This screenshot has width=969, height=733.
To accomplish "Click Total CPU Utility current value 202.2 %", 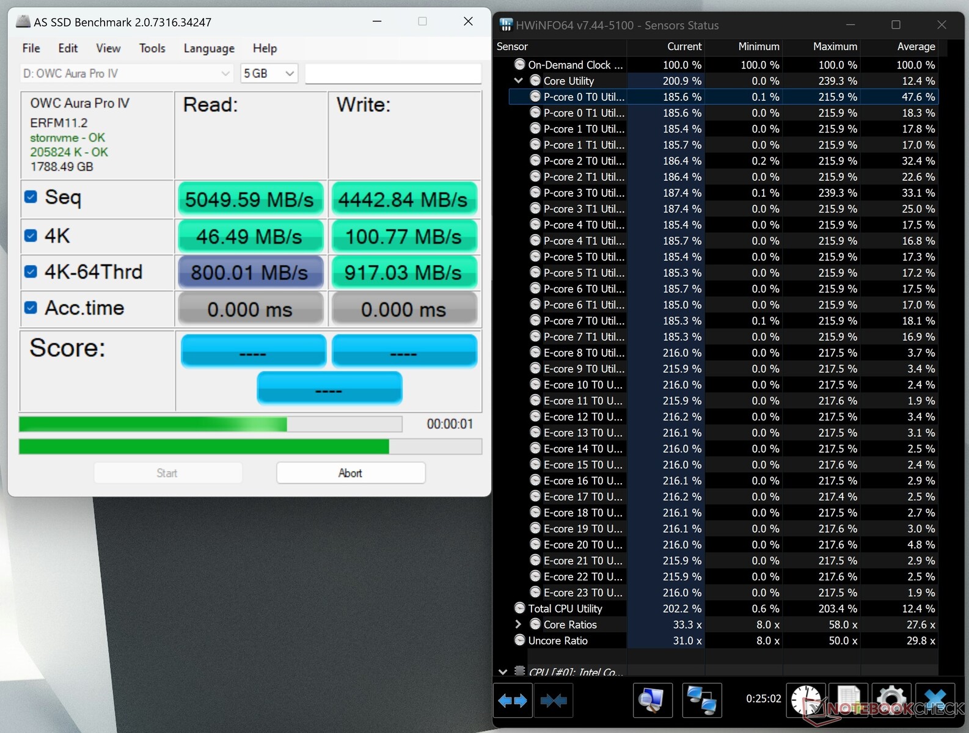I will 682,608.
